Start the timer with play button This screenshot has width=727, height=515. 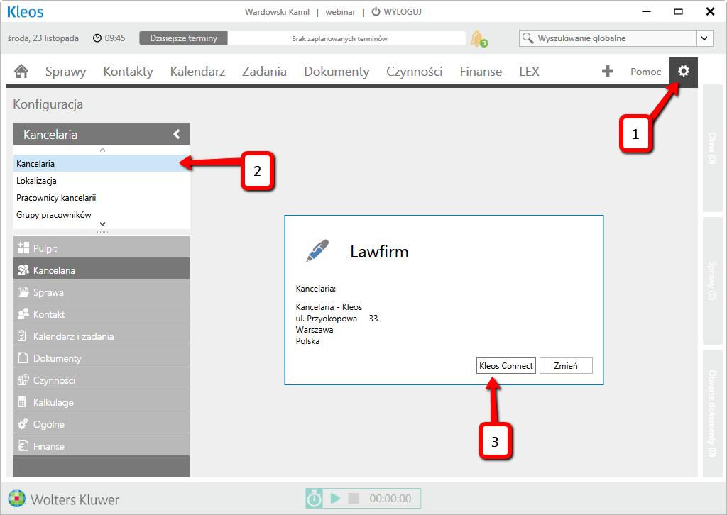[335, 498]
